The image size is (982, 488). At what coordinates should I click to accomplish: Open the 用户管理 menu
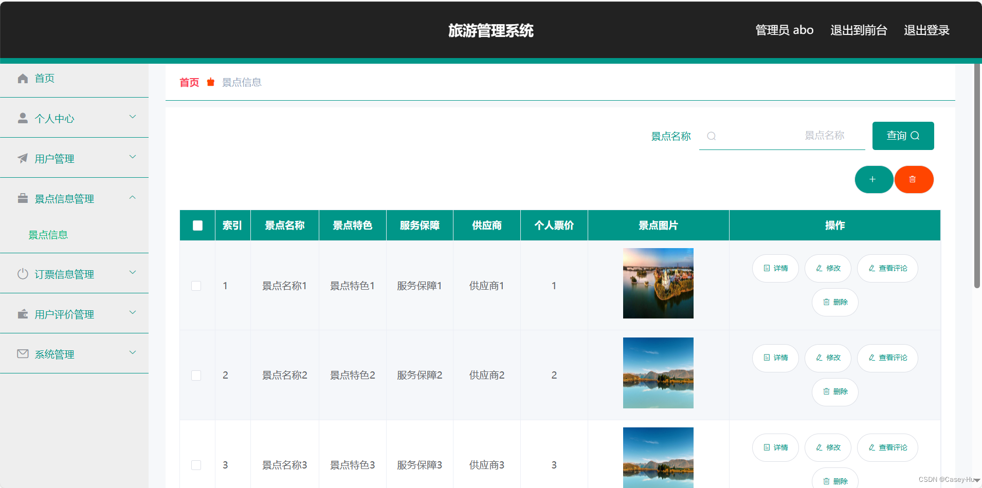click(x=74, y=158)
